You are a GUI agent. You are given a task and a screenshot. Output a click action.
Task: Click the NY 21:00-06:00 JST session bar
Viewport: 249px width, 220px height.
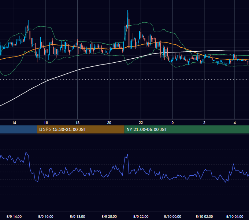(187, 129)
